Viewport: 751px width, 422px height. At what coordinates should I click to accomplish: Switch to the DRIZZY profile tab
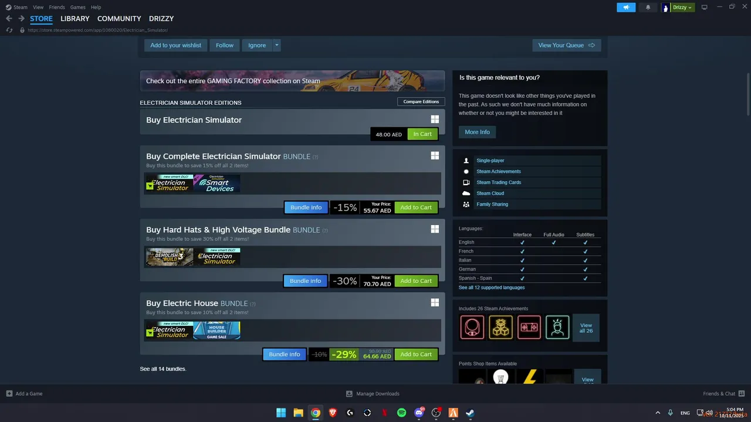click(x=161, y=19)
